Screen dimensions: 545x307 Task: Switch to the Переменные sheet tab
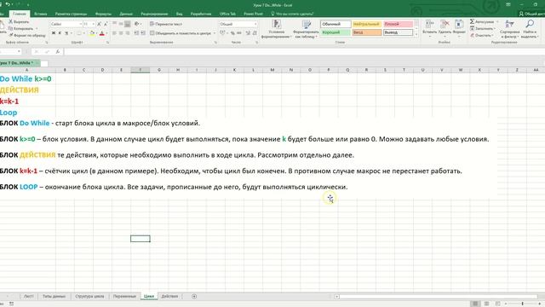[124, 296]
